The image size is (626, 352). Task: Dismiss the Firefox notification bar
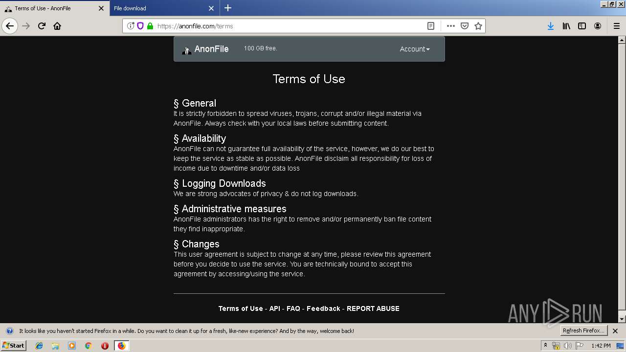click(x=615, y=331)
